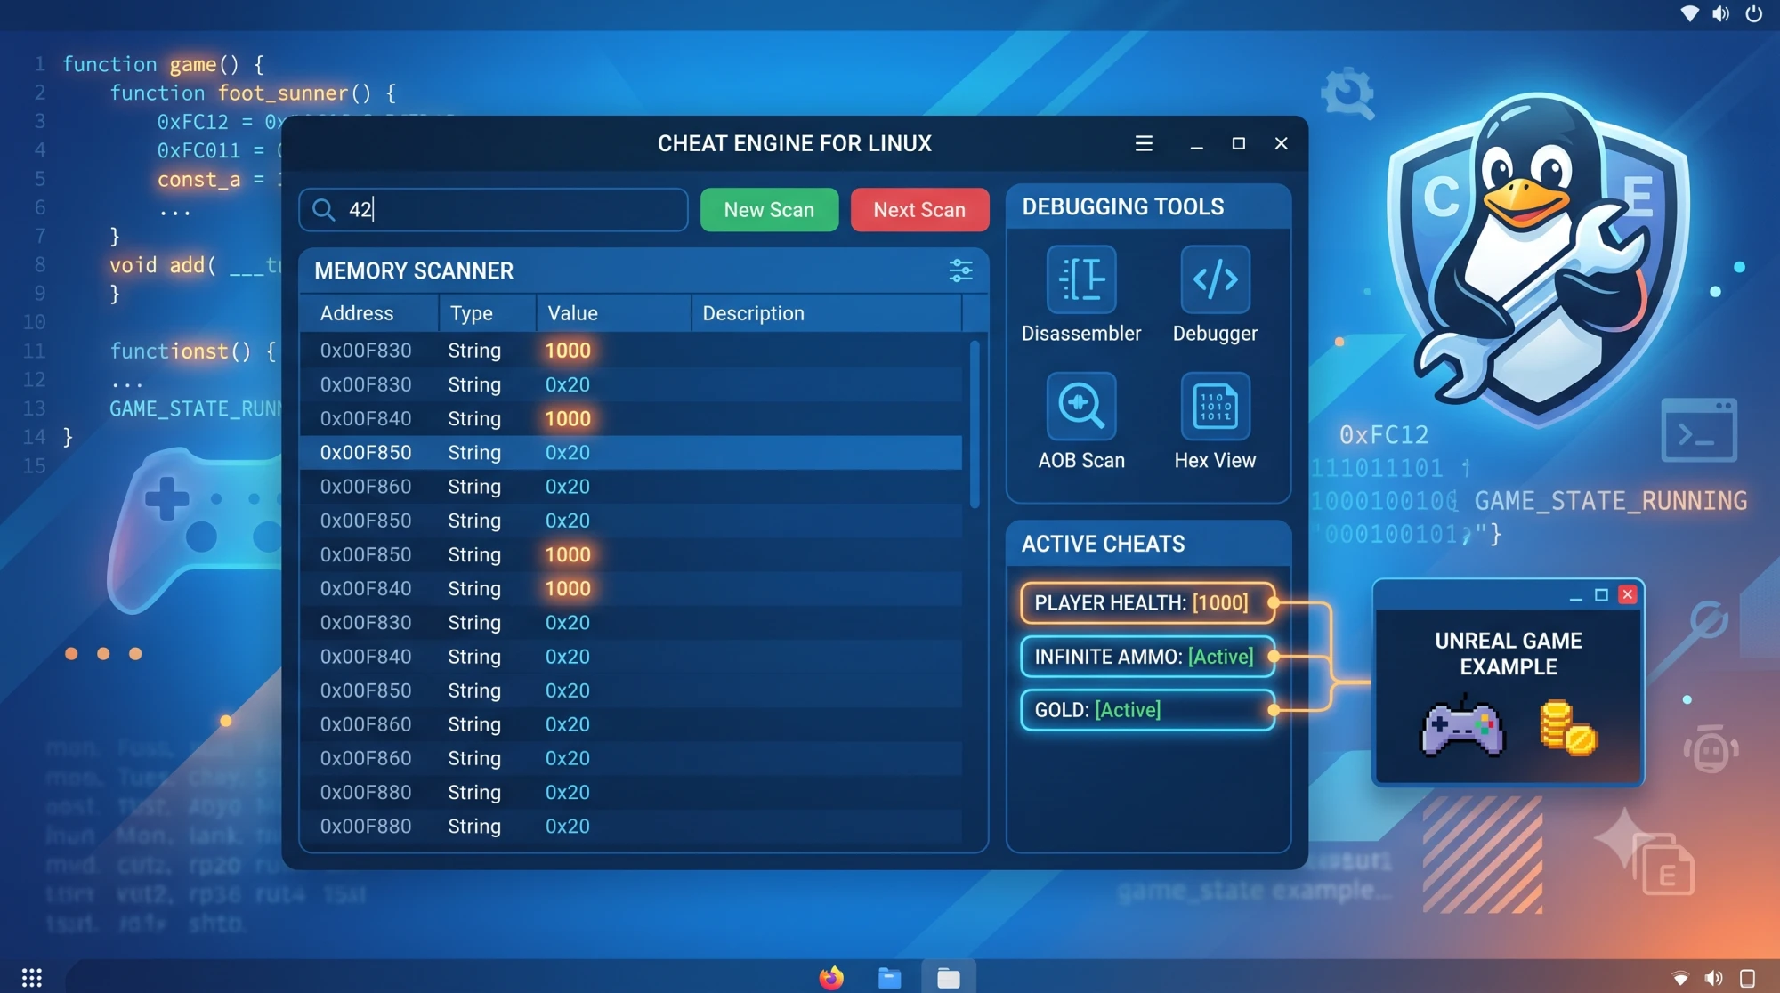Sort by the Address column header
Viewport: 1780px width, 993px height.
point(368,313)
